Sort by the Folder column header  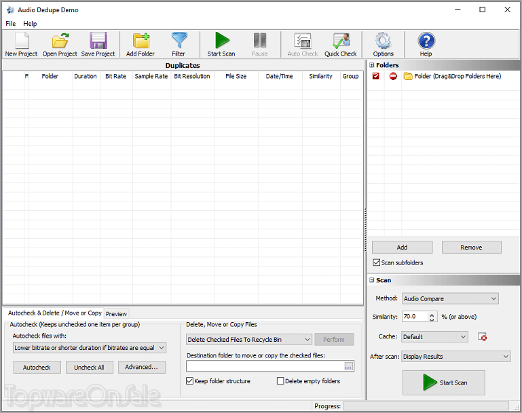point(50,76)
